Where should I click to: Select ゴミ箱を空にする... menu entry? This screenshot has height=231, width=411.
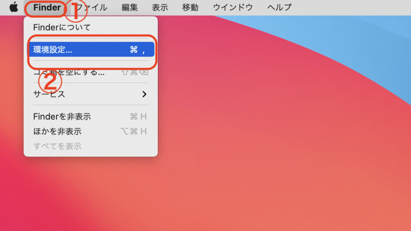69,72
